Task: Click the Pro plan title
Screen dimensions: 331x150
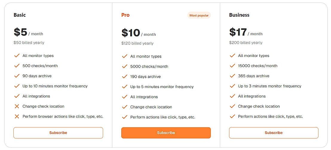Action: 125,15
